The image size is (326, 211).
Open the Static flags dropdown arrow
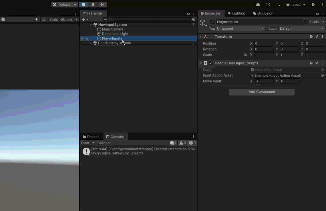[323, 22]
